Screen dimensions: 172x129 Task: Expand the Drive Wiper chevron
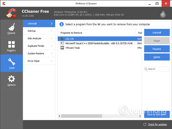[51, 61]
